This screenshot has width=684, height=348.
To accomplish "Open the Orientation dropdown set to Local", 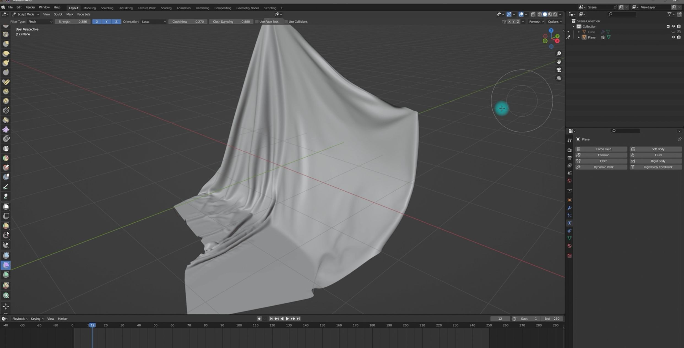I will coord(153,21).
